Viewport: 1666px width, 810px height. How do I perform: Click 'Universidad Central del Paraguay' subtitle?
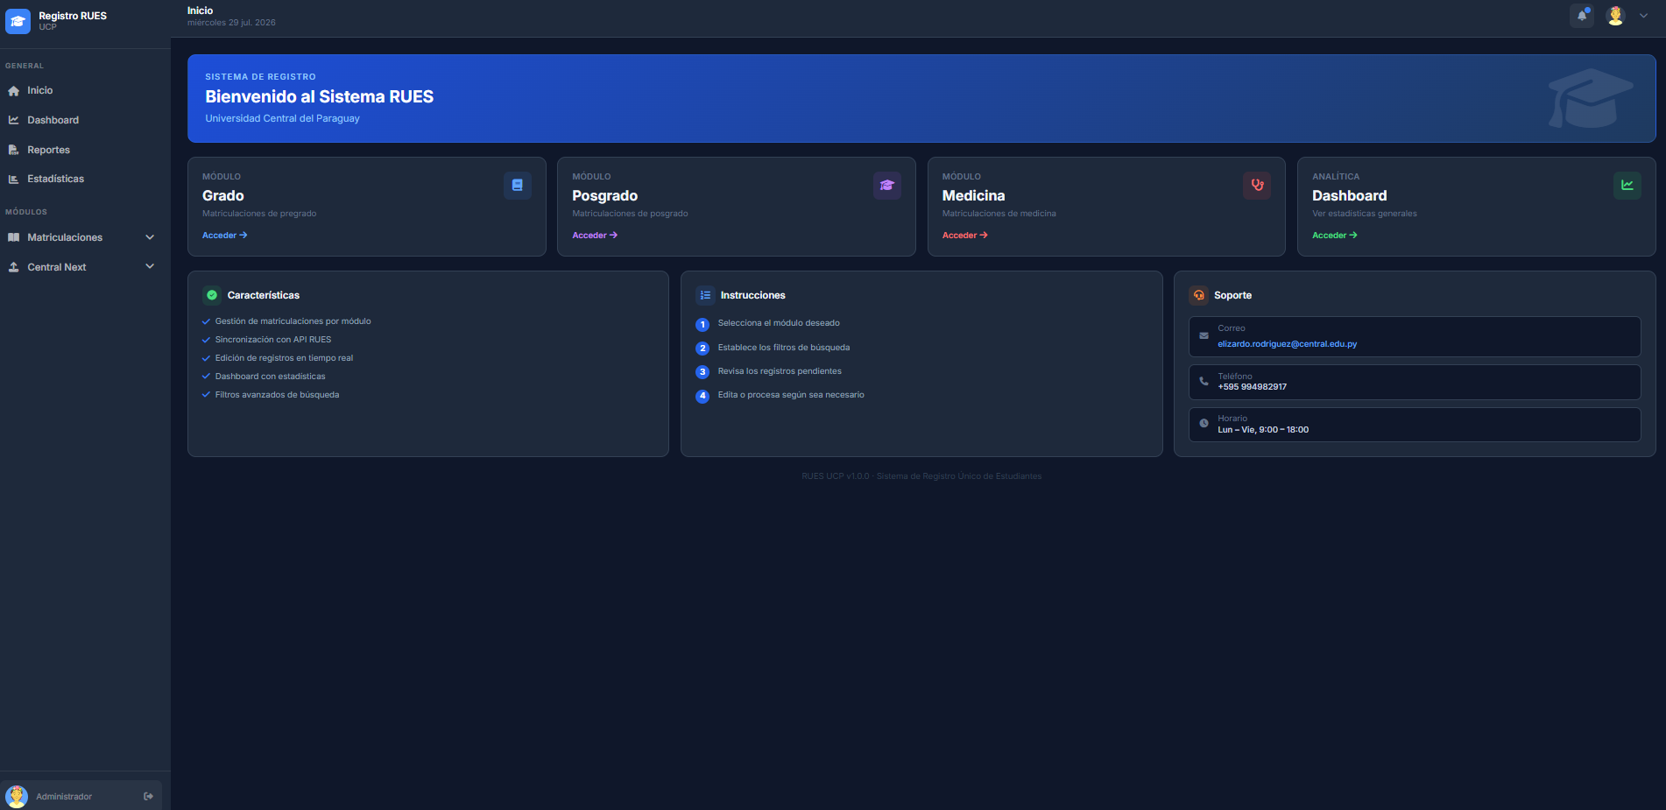tap(282, 118)
